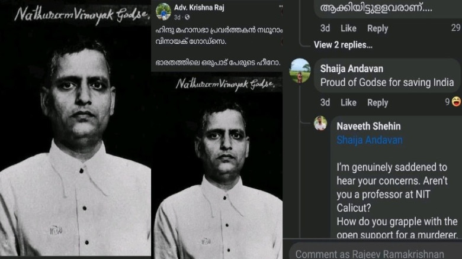
Task: Click the globe privacy icon on the post
Action: [x=187, y=17]
